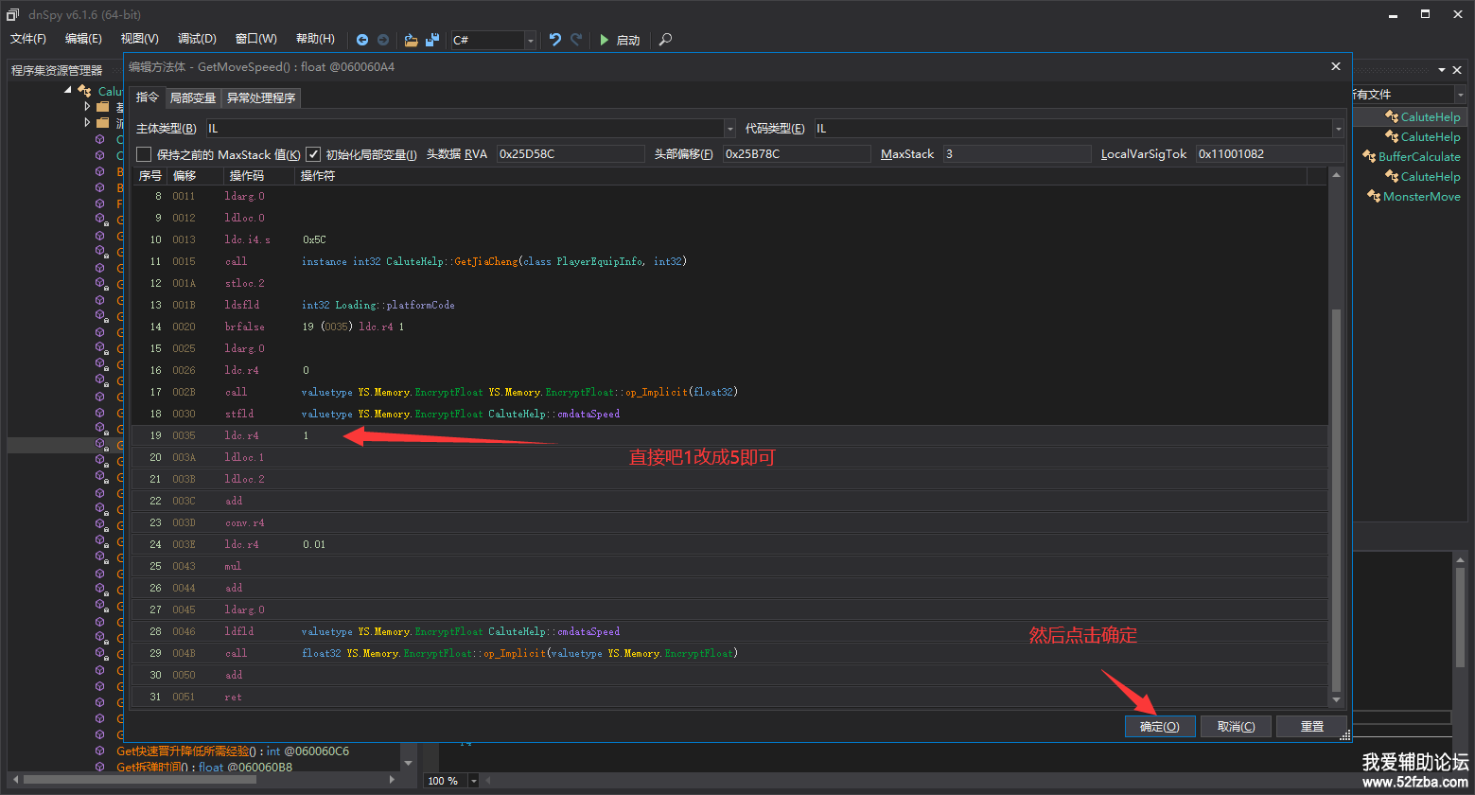1475x795 pixels.
Task: Open the code type IL dropdown
Action: tap(1338, 129)
